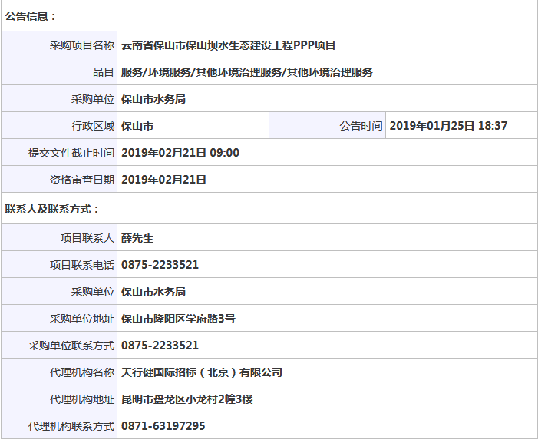Select agency phone 0871-63197295

pyautogui.click(x=163, y=426)
